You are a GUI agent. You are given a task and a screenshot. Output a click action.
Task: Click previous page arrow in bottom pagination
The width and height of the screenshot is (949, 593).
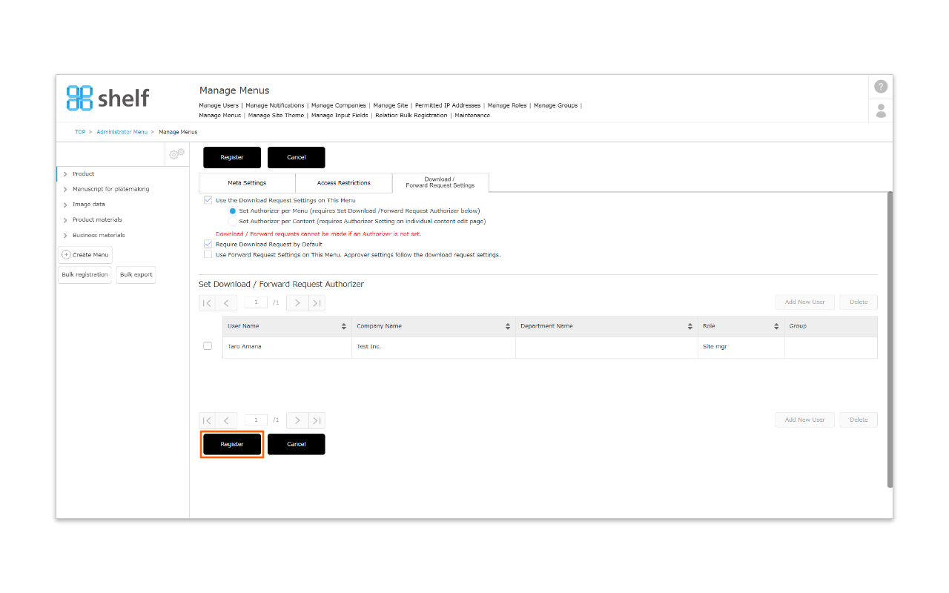[226, 420]
